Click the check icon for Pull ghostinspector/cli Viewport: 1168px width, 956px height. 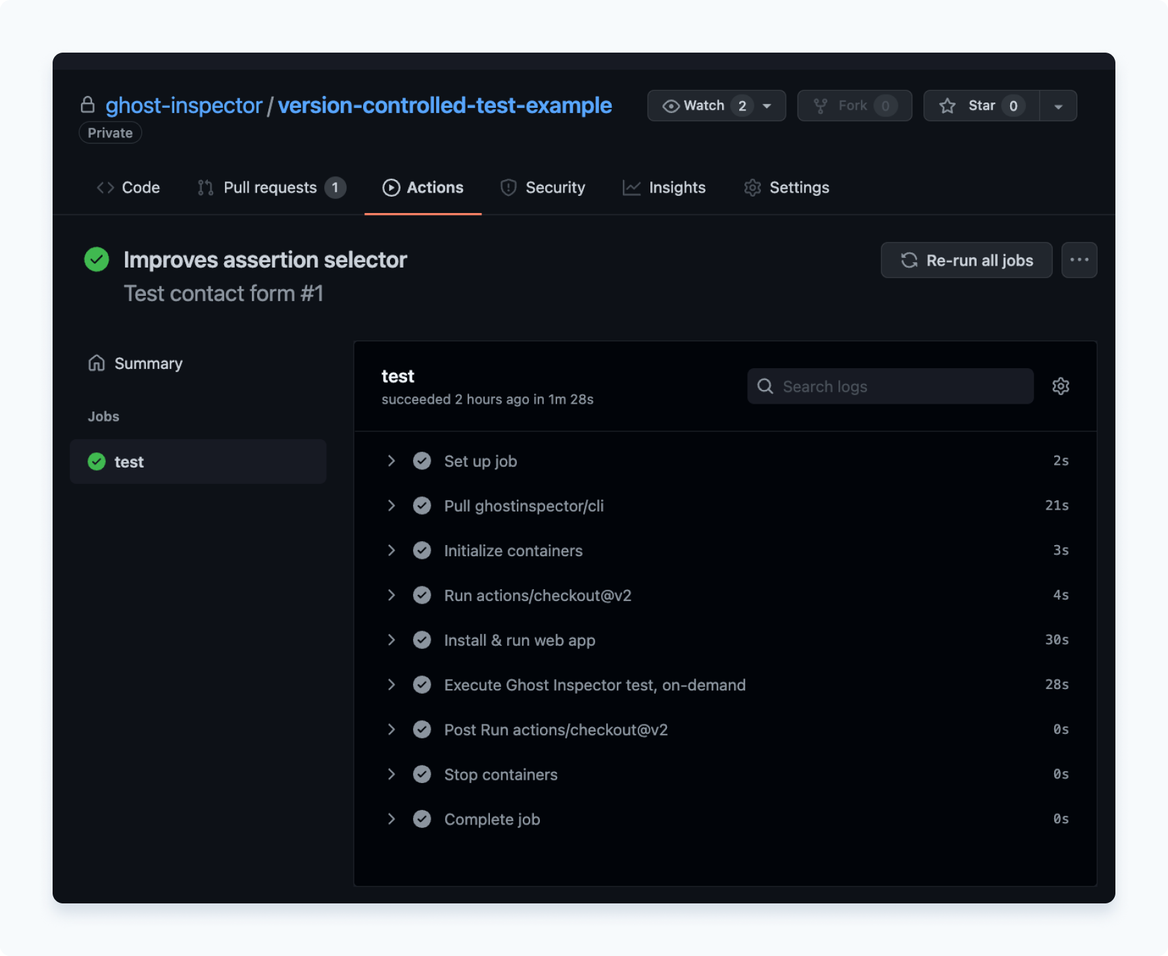(x=422, y=506)
